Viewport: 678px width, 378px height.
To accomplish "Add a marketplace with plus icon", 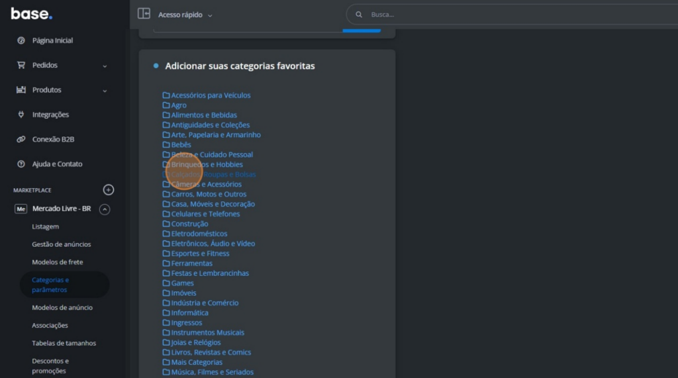I will [x=109, y=190].
